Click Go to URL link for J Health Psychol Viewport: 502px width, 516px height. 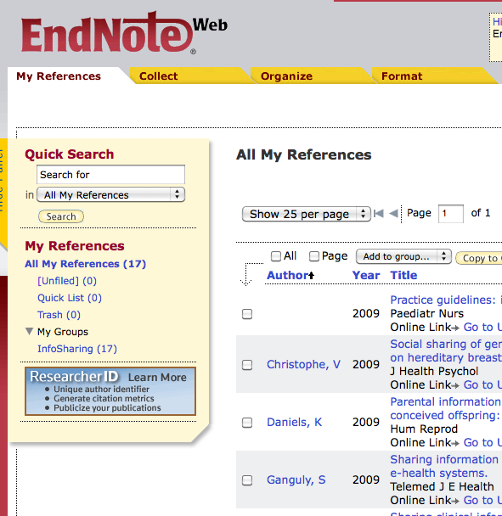point(482,385)
